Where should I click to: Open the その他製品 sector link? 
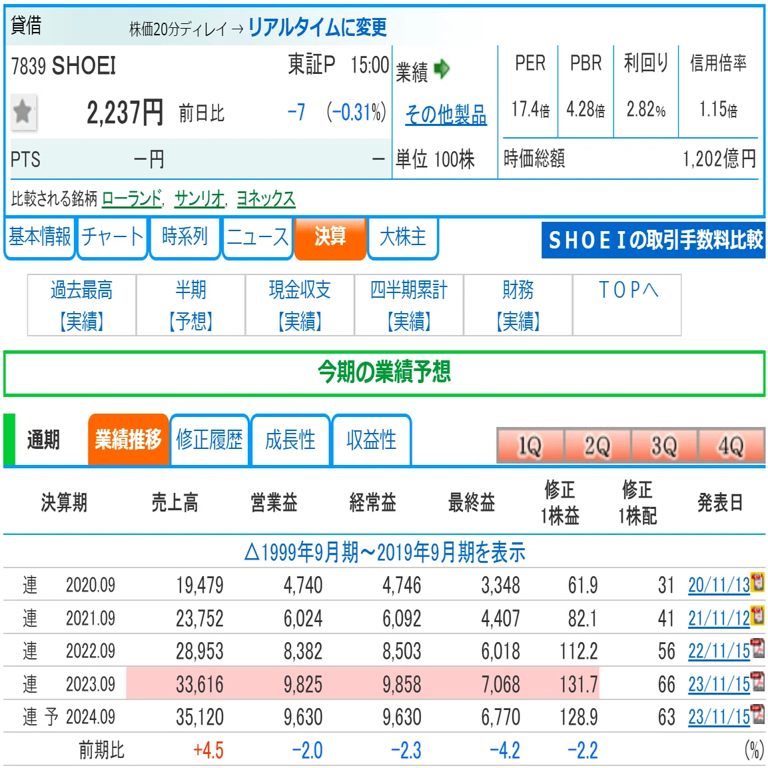(x=446, y=115)
